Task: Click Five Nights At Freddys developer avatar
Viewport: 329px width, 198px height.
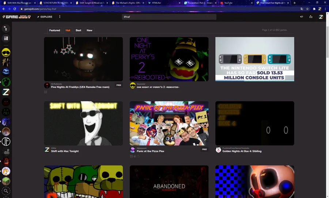Action: coord(47,86)
